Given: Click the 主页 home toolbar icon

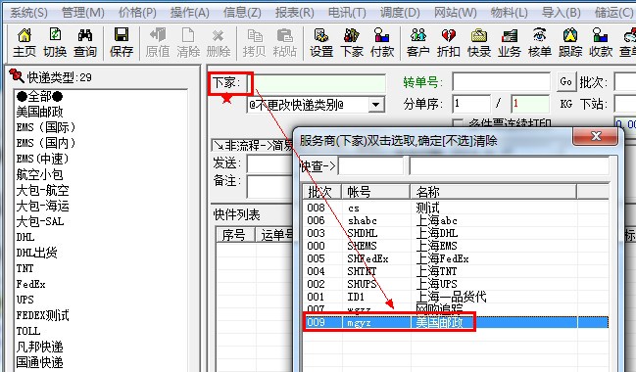Looking at the screenshot, I should [x=24, y=42].
